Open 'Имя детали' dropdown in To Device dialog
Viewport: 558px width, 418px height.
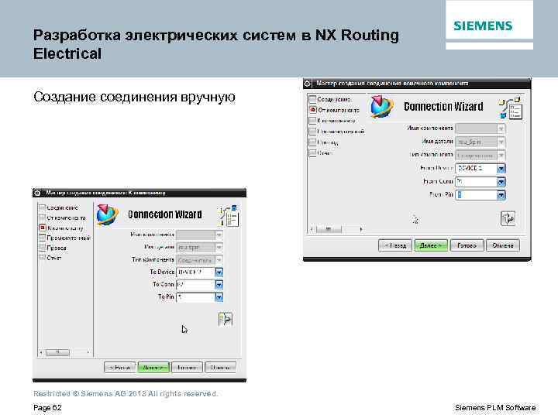click(219, 248)
